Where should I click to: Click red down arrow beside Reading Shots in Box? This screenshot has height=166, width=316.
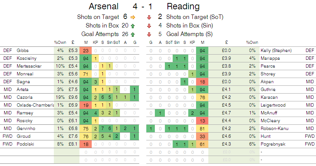tap(149, 26)
